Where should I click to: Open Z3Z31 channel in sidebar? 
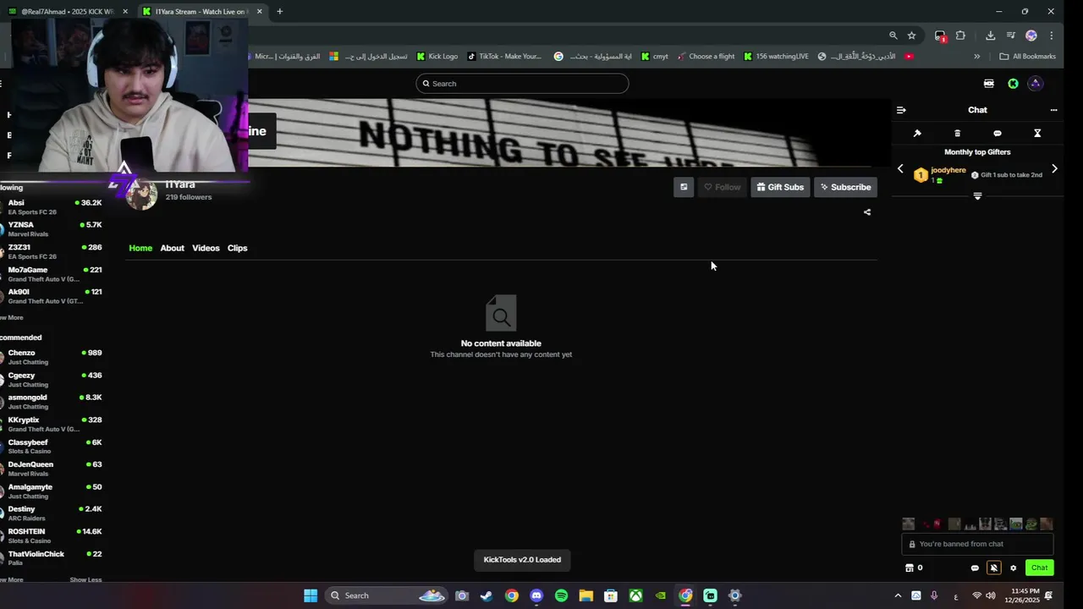pyautogui.click(x=51, y=252)
